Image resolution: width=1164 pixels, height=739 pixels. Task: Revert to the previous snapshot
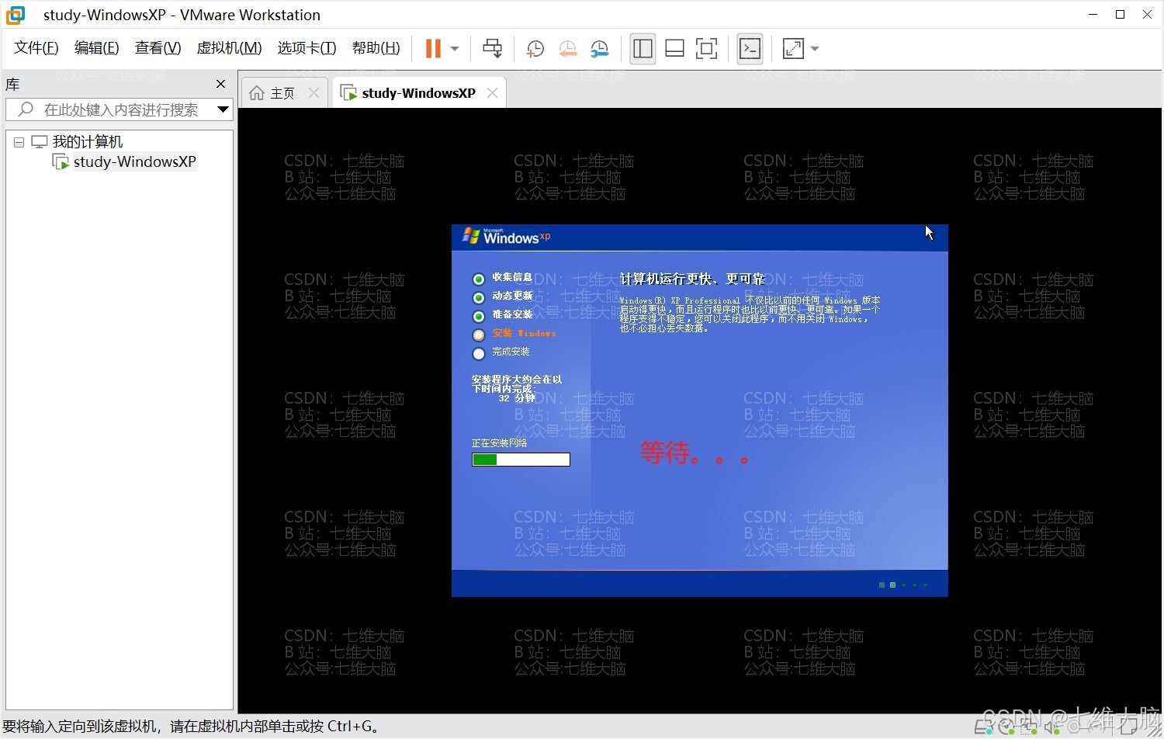pyautogui.click(x=567, y=49)
